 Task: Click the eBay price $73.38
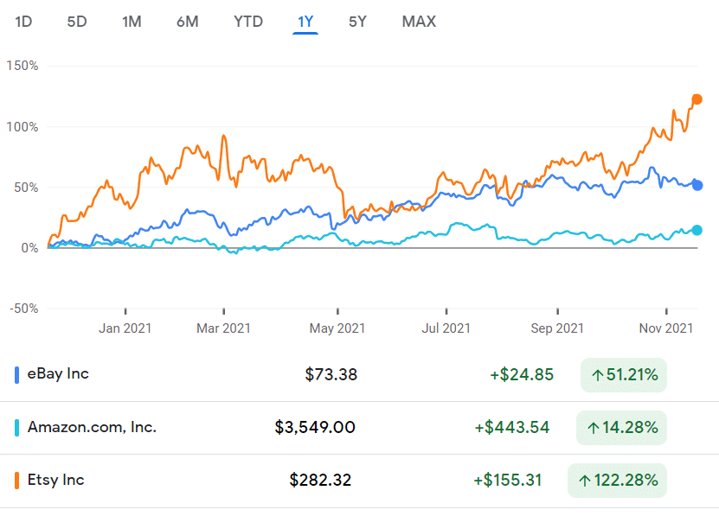click(331, 375)
